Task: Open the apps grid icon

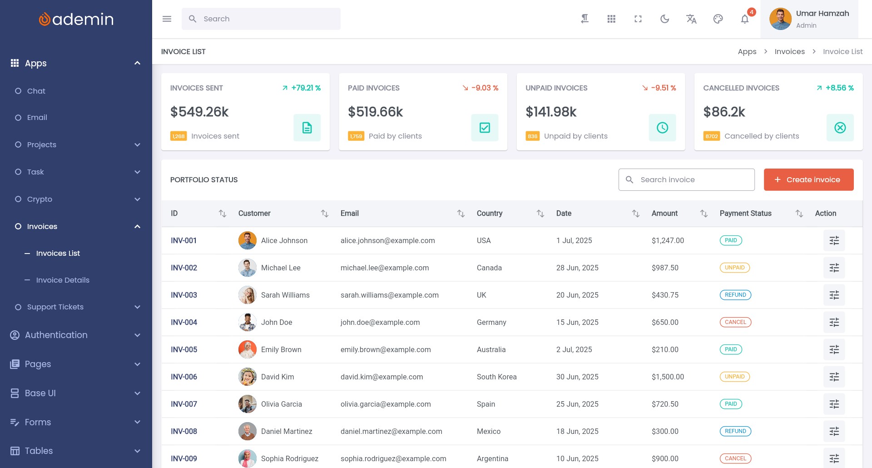Action: 611,19
